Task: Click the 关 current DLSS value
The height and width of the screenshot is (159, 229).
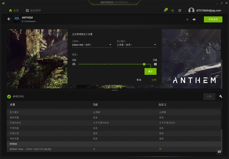Action: click(94, 149)
